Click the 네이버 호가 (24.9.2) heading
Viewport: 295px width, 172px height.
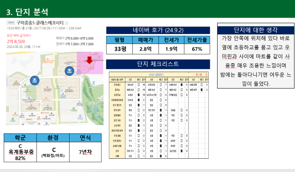(158, 30)
